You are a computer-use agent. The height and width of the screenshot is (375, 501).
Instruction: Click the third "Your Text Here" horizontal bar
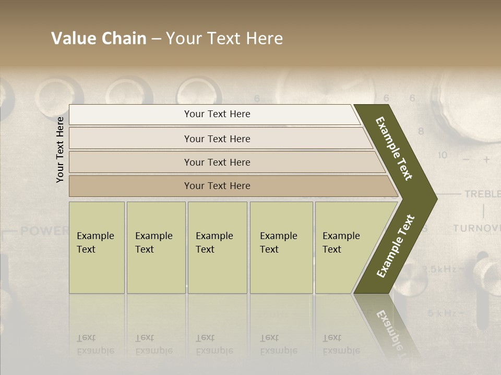click(227, 162)
